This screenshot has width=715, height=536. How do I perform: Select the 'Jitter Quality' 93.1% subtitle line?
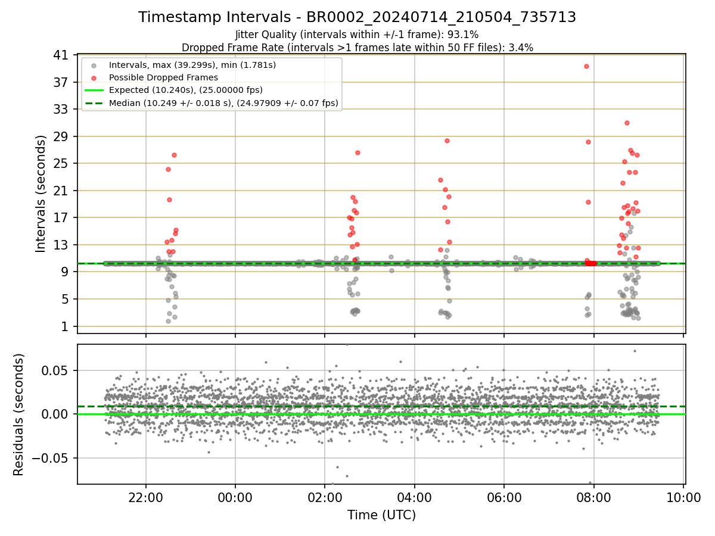pos(357,35)
